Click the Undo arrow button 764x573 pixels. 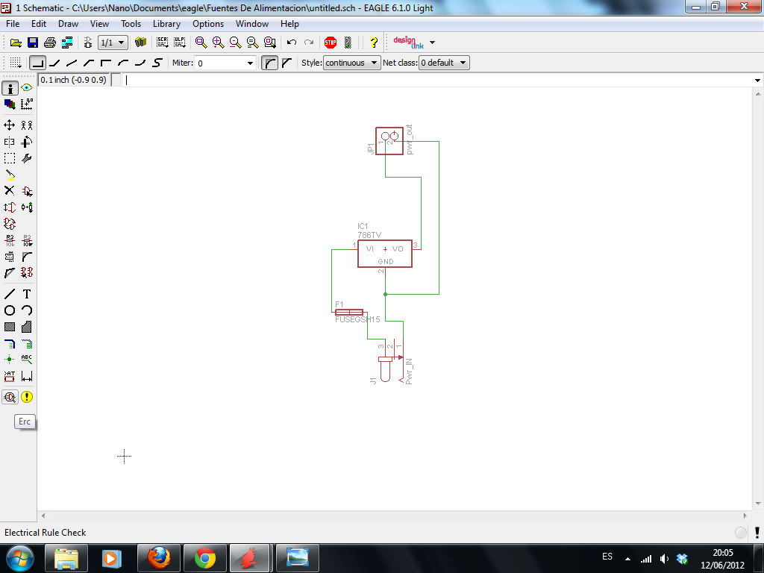click(x=292, y=43)
